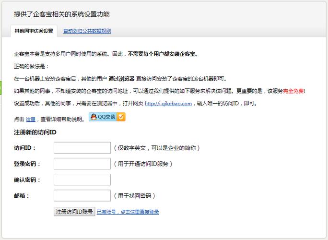
Task: Select the hint 仅数字英文,可以是企业的简称
Action: [157, 148]
